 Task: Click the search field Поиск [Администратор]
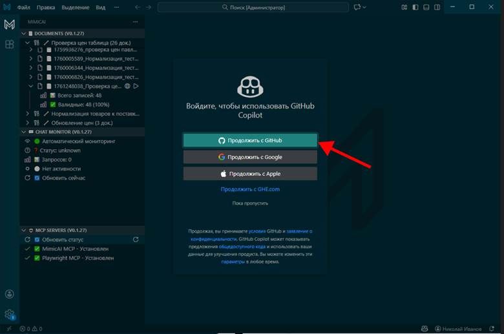253,7
